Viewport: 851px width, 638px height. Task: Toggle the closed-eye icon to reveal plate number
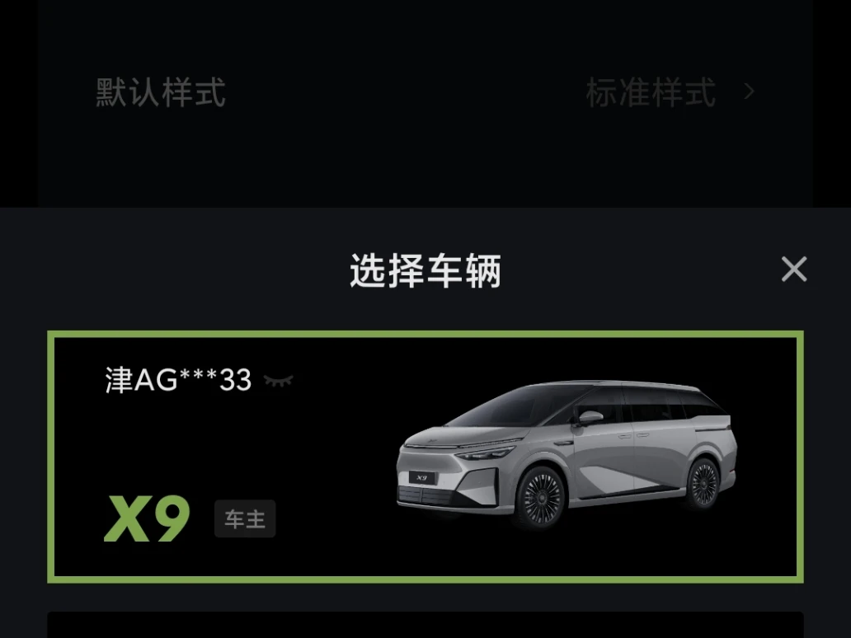[x=279, y=380]
